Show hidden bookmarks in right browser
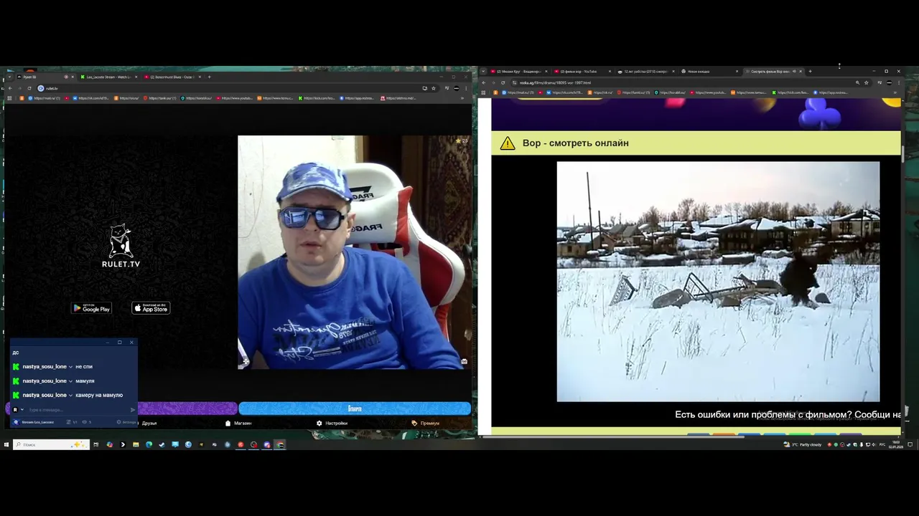The height and width of the screenshot is (516, 919). (x=895, y=92)
